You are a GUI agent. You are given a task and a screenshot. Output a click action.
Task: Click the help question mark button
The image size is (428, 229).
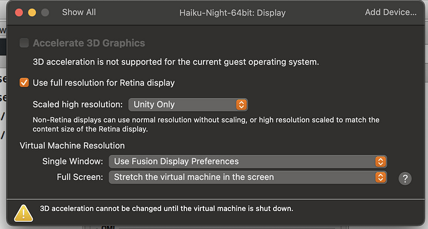point(405,179)
